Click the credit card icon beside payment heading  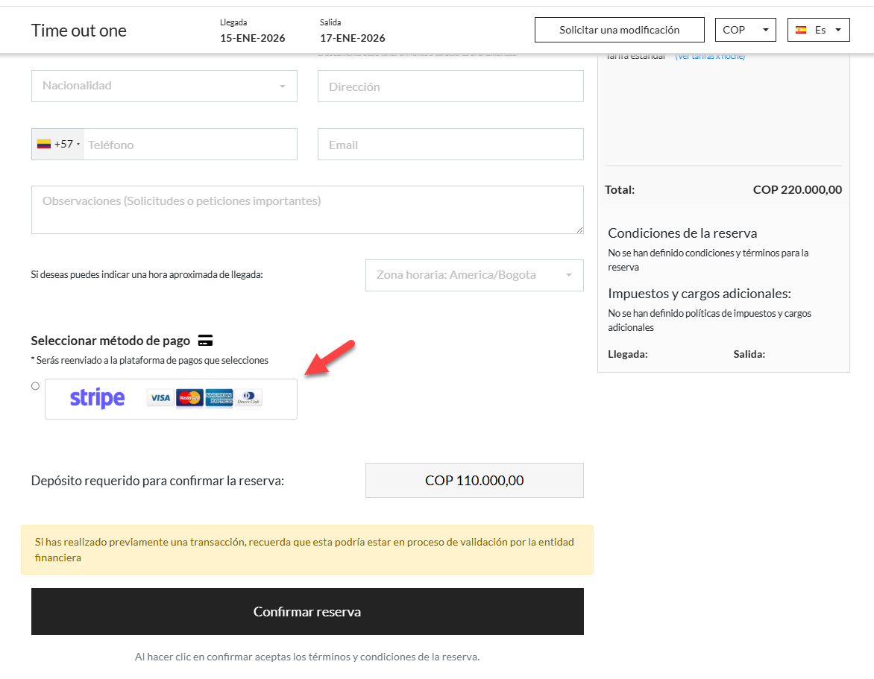pyautogui.click(x=206, y=341)
